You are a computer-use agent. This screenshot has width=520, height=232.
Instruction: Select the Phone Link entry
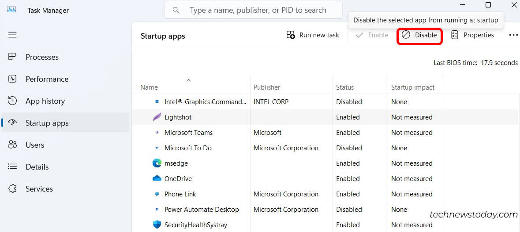[180, 194]
